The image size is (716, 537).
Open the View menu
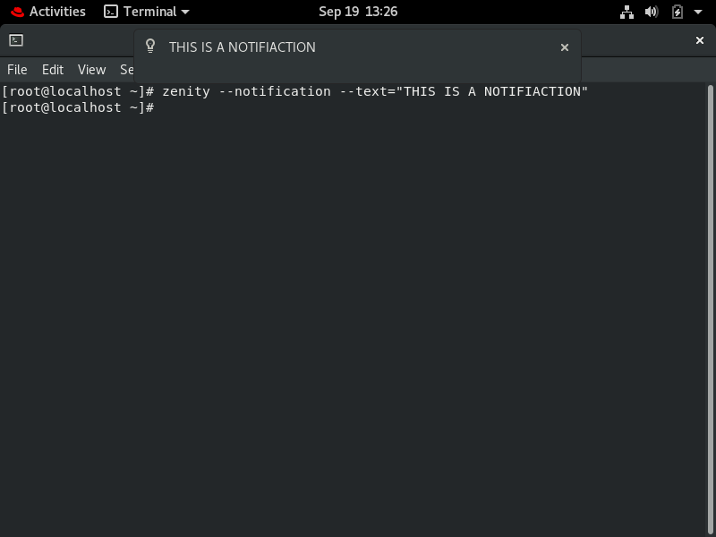click(x=91, y=70)
